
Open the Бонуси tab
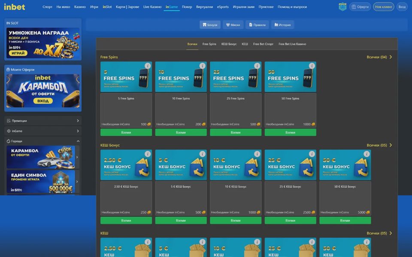coord(210,25)
